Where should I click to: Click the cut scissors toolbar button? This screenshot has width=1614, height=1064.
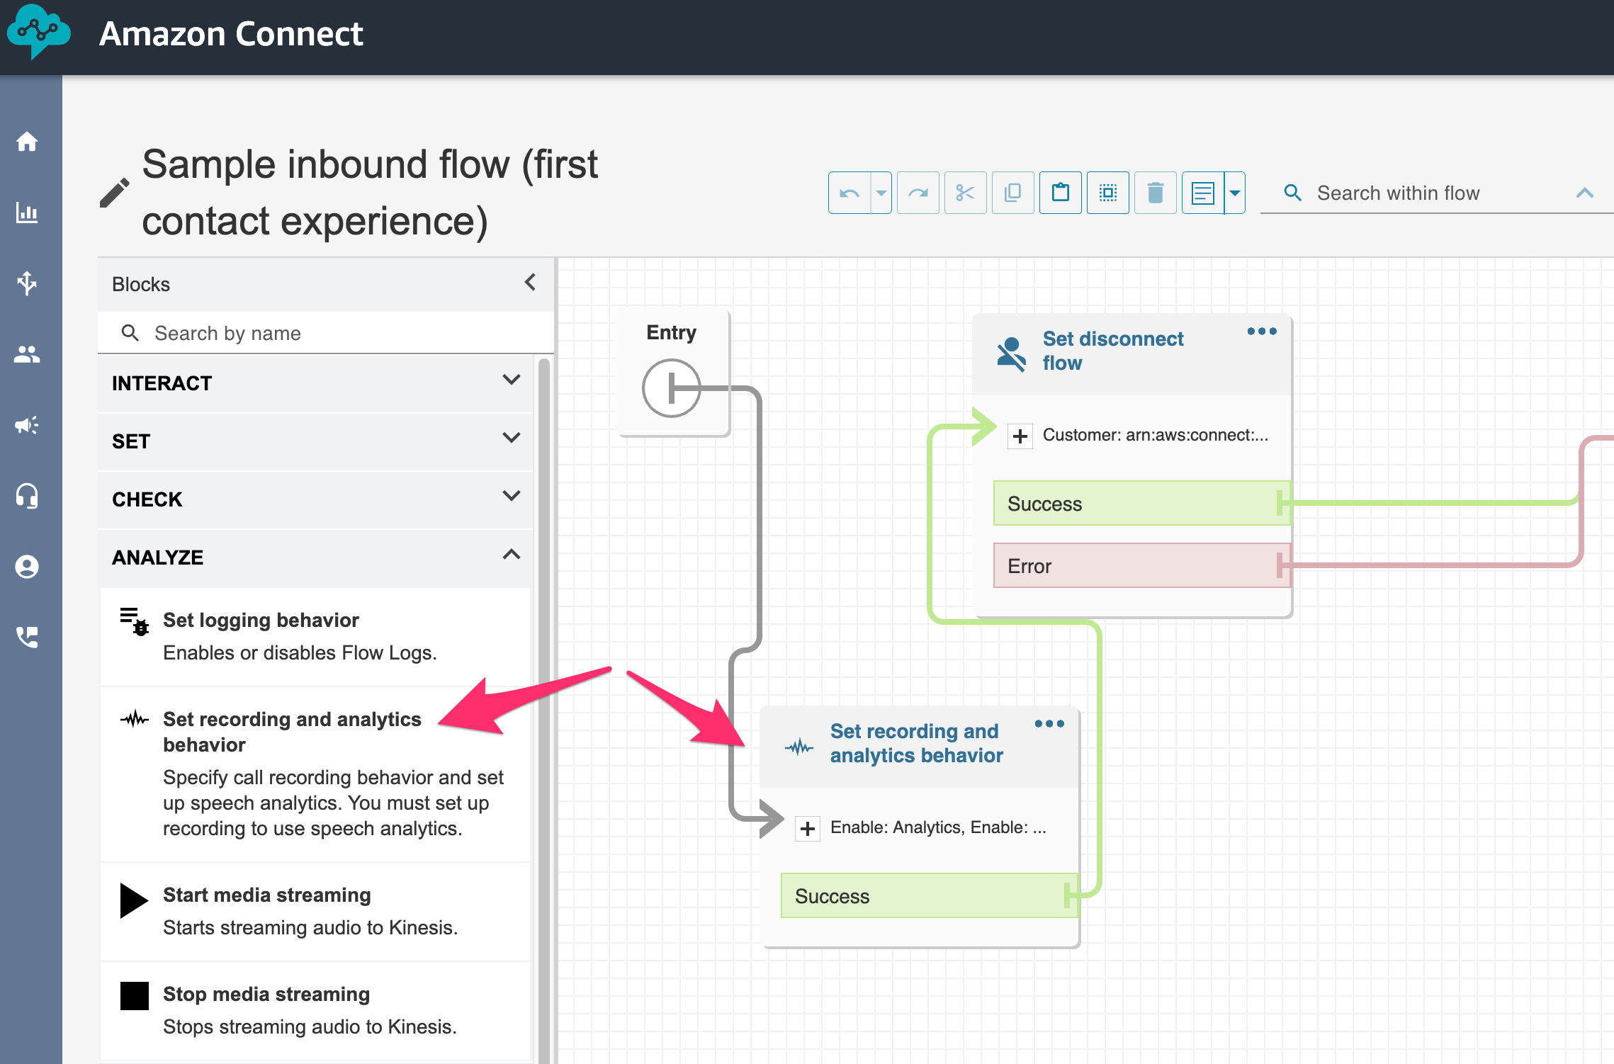click(965, 193)
